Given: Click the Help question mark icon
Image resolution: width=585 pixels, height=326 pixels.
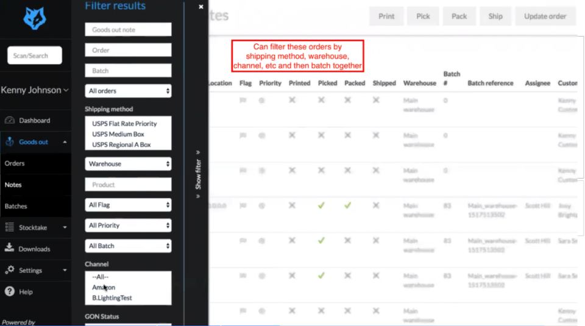Looking at the screenshot, I should [x=10, y=291].
